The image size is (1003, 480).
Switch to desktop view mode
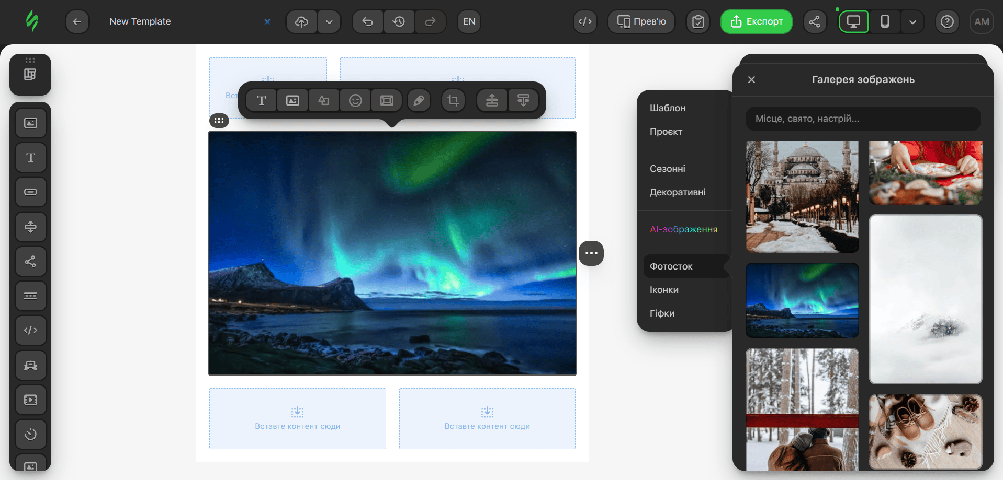click(x=853, y=21)
